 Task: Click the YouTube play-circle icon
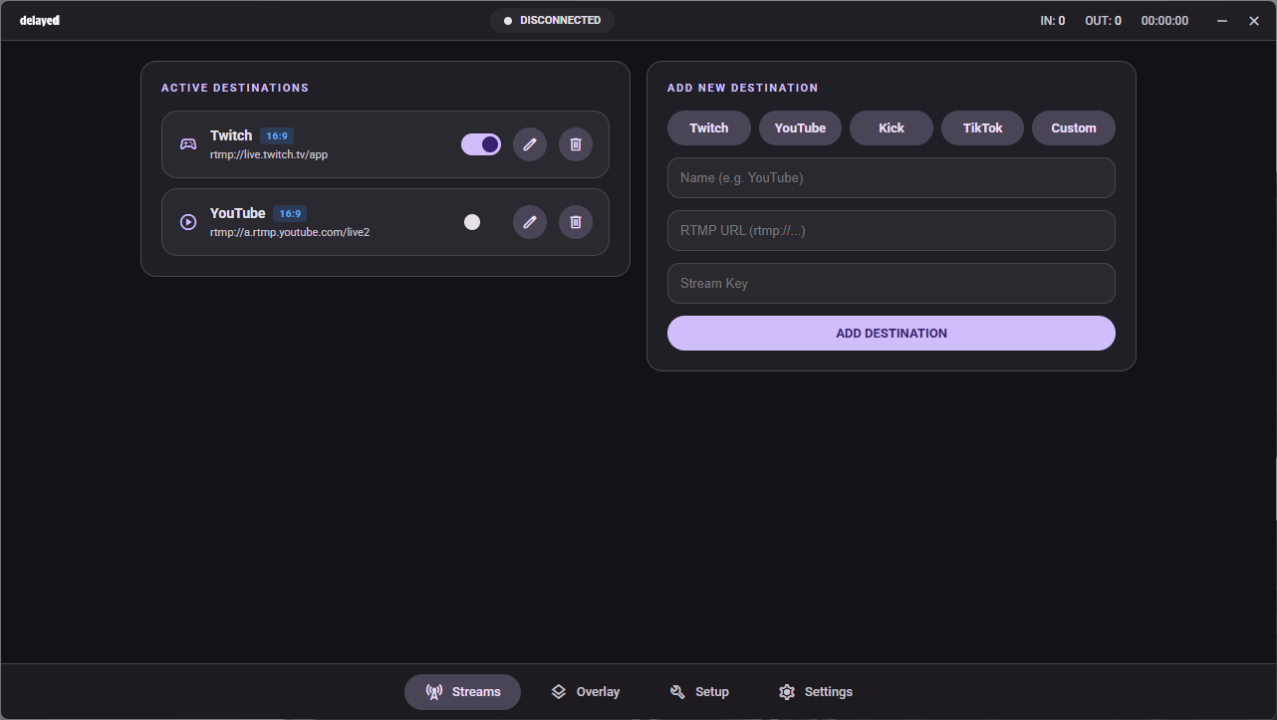point(188,222)
